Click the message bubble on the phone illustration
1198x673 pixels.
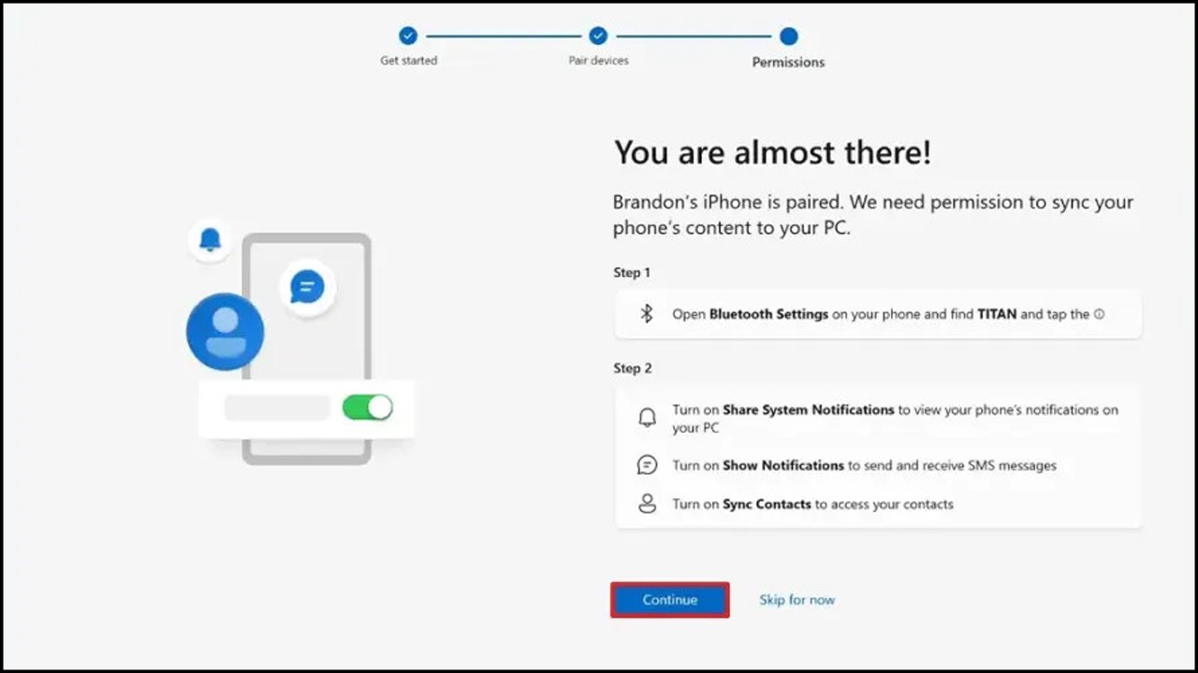(307, 288)
